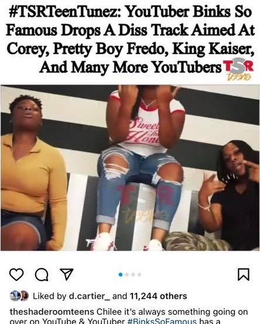The height and width of the screenshot is (324, 260).
Task: Save post with the bookmark icon
Action: point(244,274)
